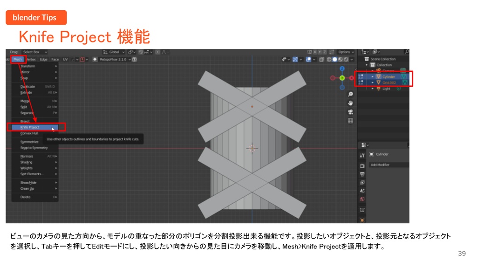Click the outliner search filter icon
Screen dimensions: 477x268
pos(406,52)
